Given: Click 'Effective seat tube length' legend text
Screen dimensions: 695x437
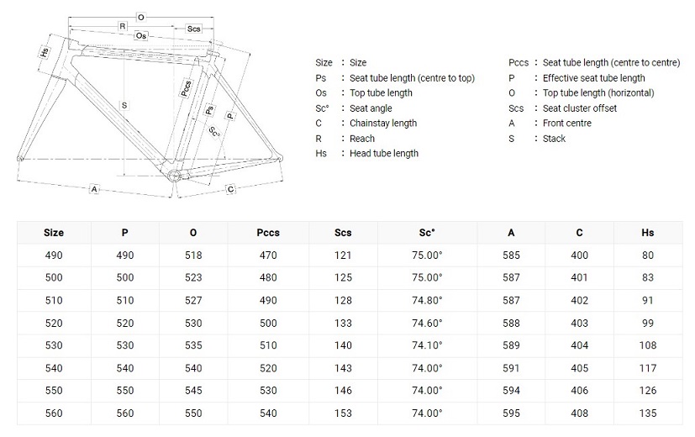Looking at the screenshot, I should [x=593, y=78].
